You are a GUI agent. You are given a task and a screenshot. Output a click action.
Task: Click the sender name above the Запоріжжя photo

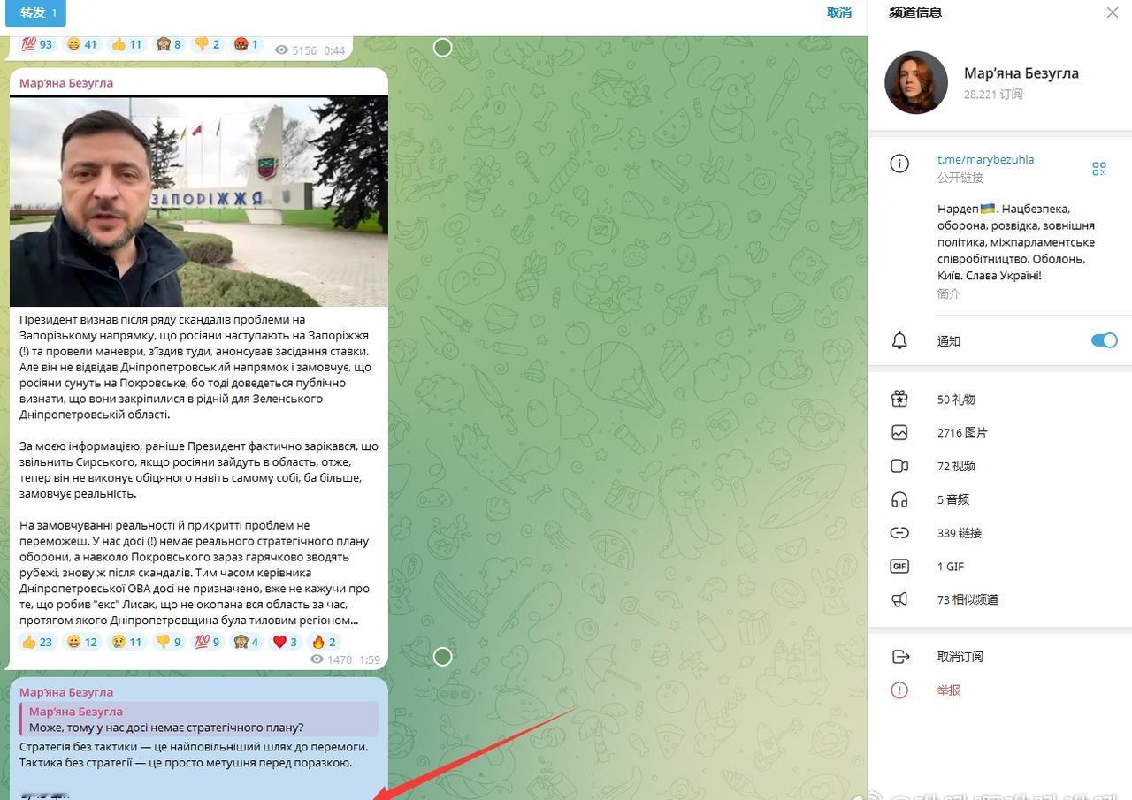point(66,83)
